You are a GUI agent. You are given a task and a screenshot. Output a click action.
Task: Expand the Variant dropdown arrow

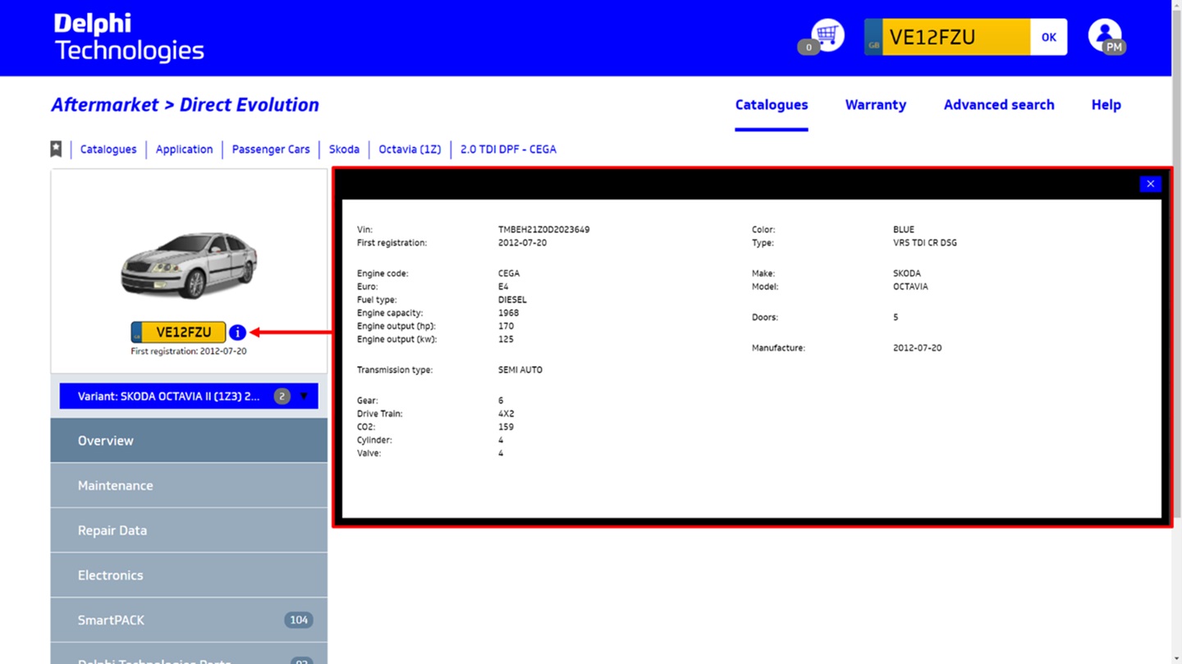coord(305,396)
